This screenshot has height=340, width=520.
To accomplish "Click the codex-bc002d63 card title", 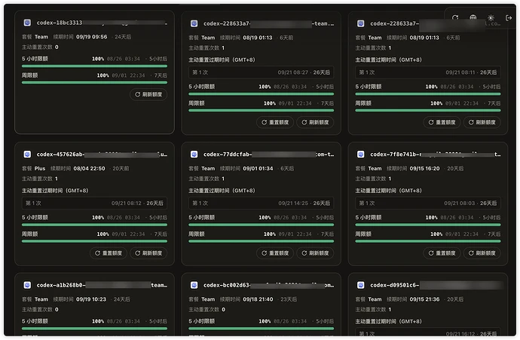I will [268, 285].
